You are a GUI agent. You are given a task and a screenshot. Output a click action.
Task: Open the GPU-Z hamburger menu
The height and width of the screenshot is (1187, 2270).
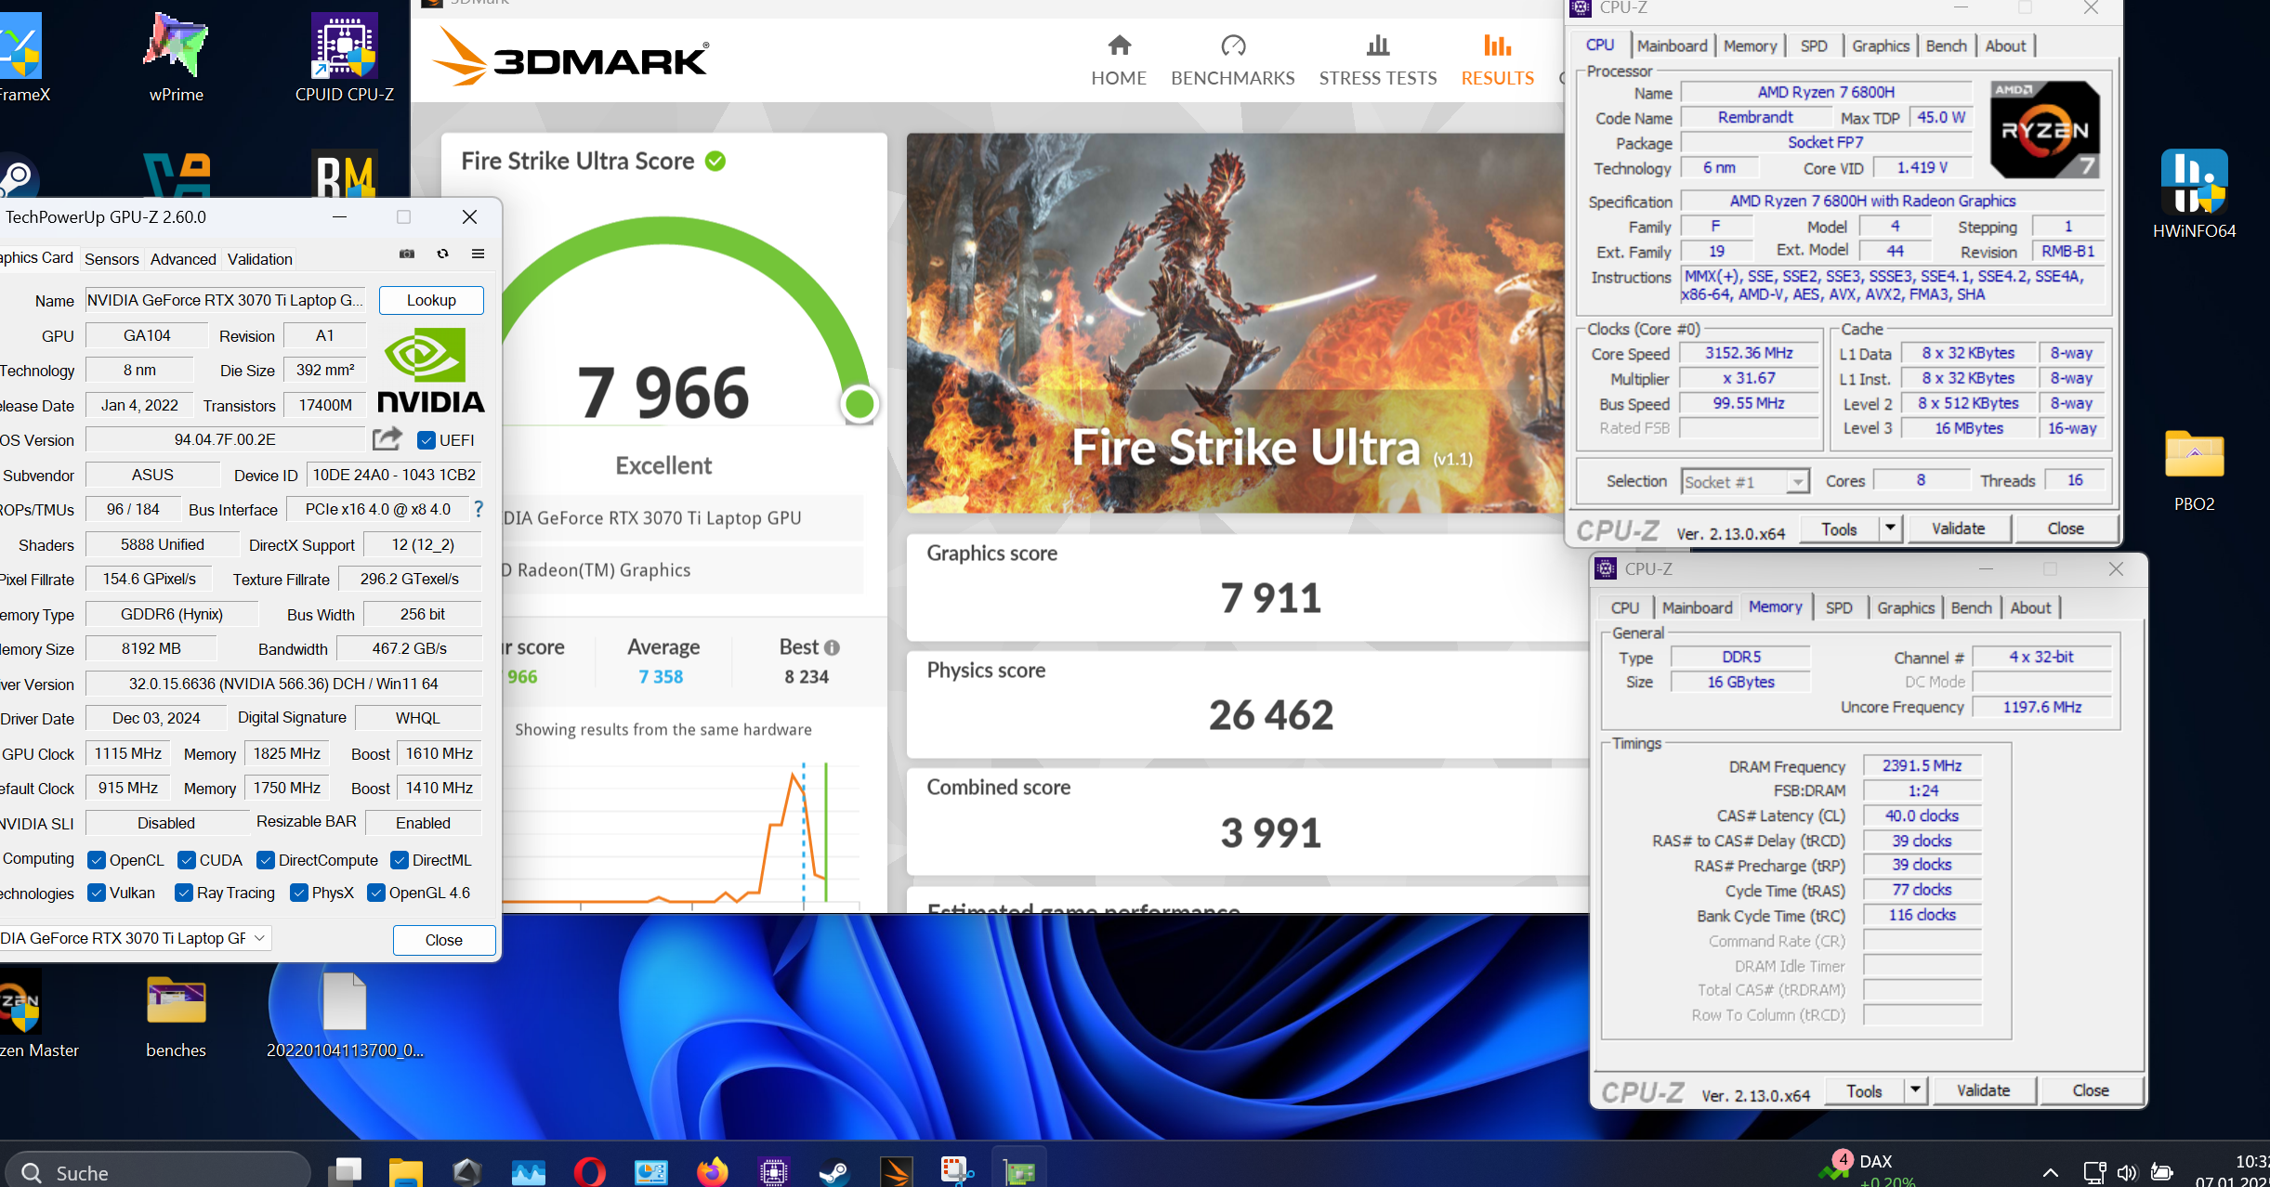coord(478,254)
